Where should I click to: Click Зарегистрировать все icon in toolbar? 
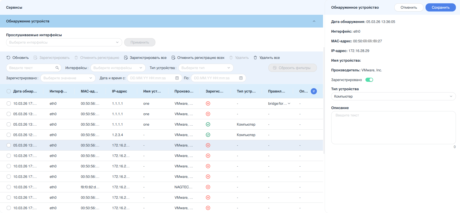pos(126,58)
